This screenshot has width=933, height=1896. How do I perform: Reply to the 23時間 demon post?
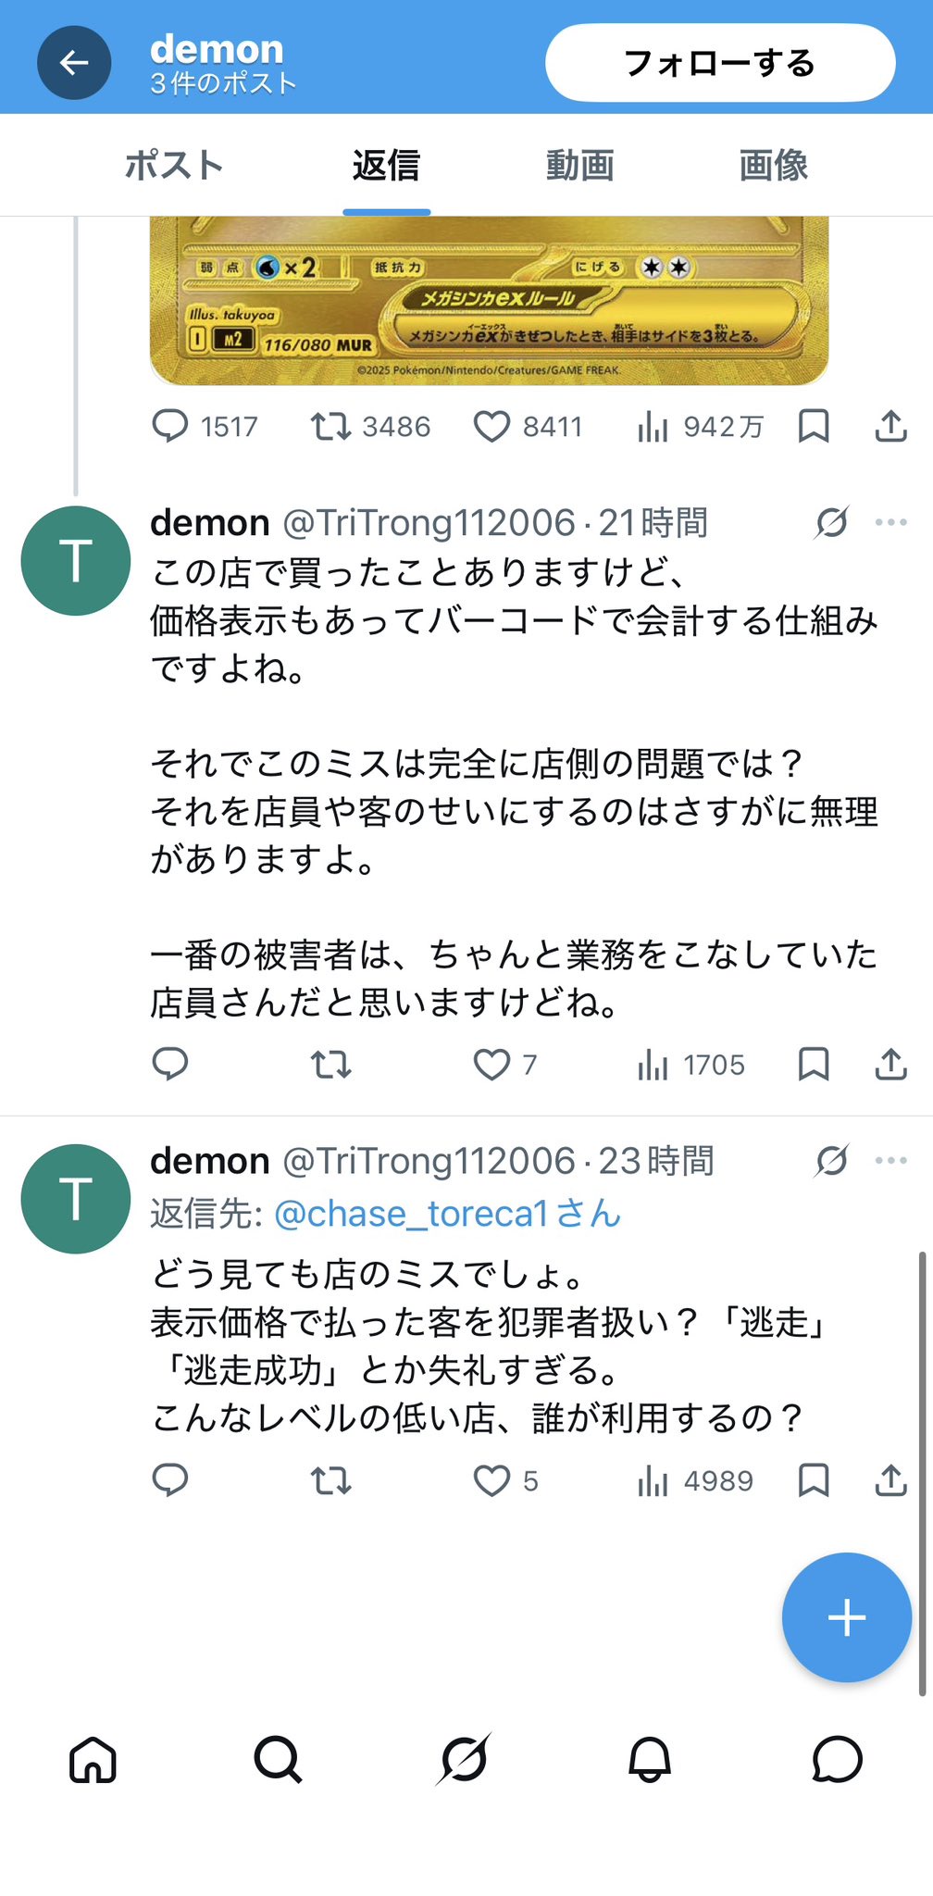tap(170, 1480)
